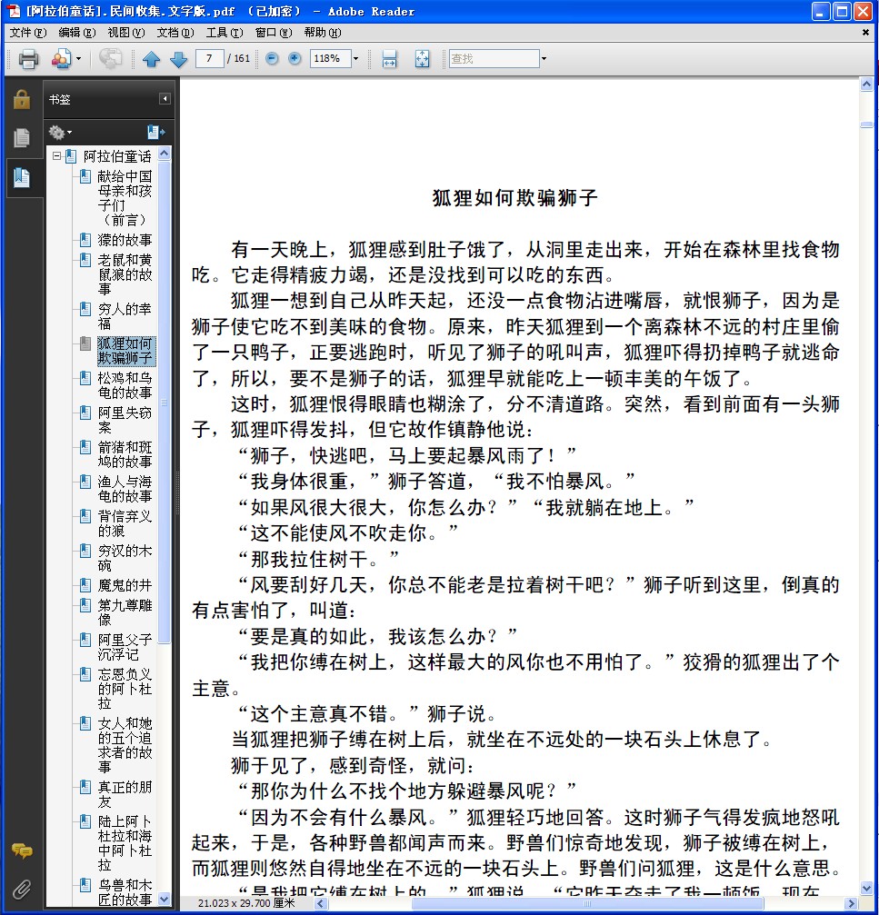
Task: Open the Comments panel icon
Action: click(x=22, y=850)
